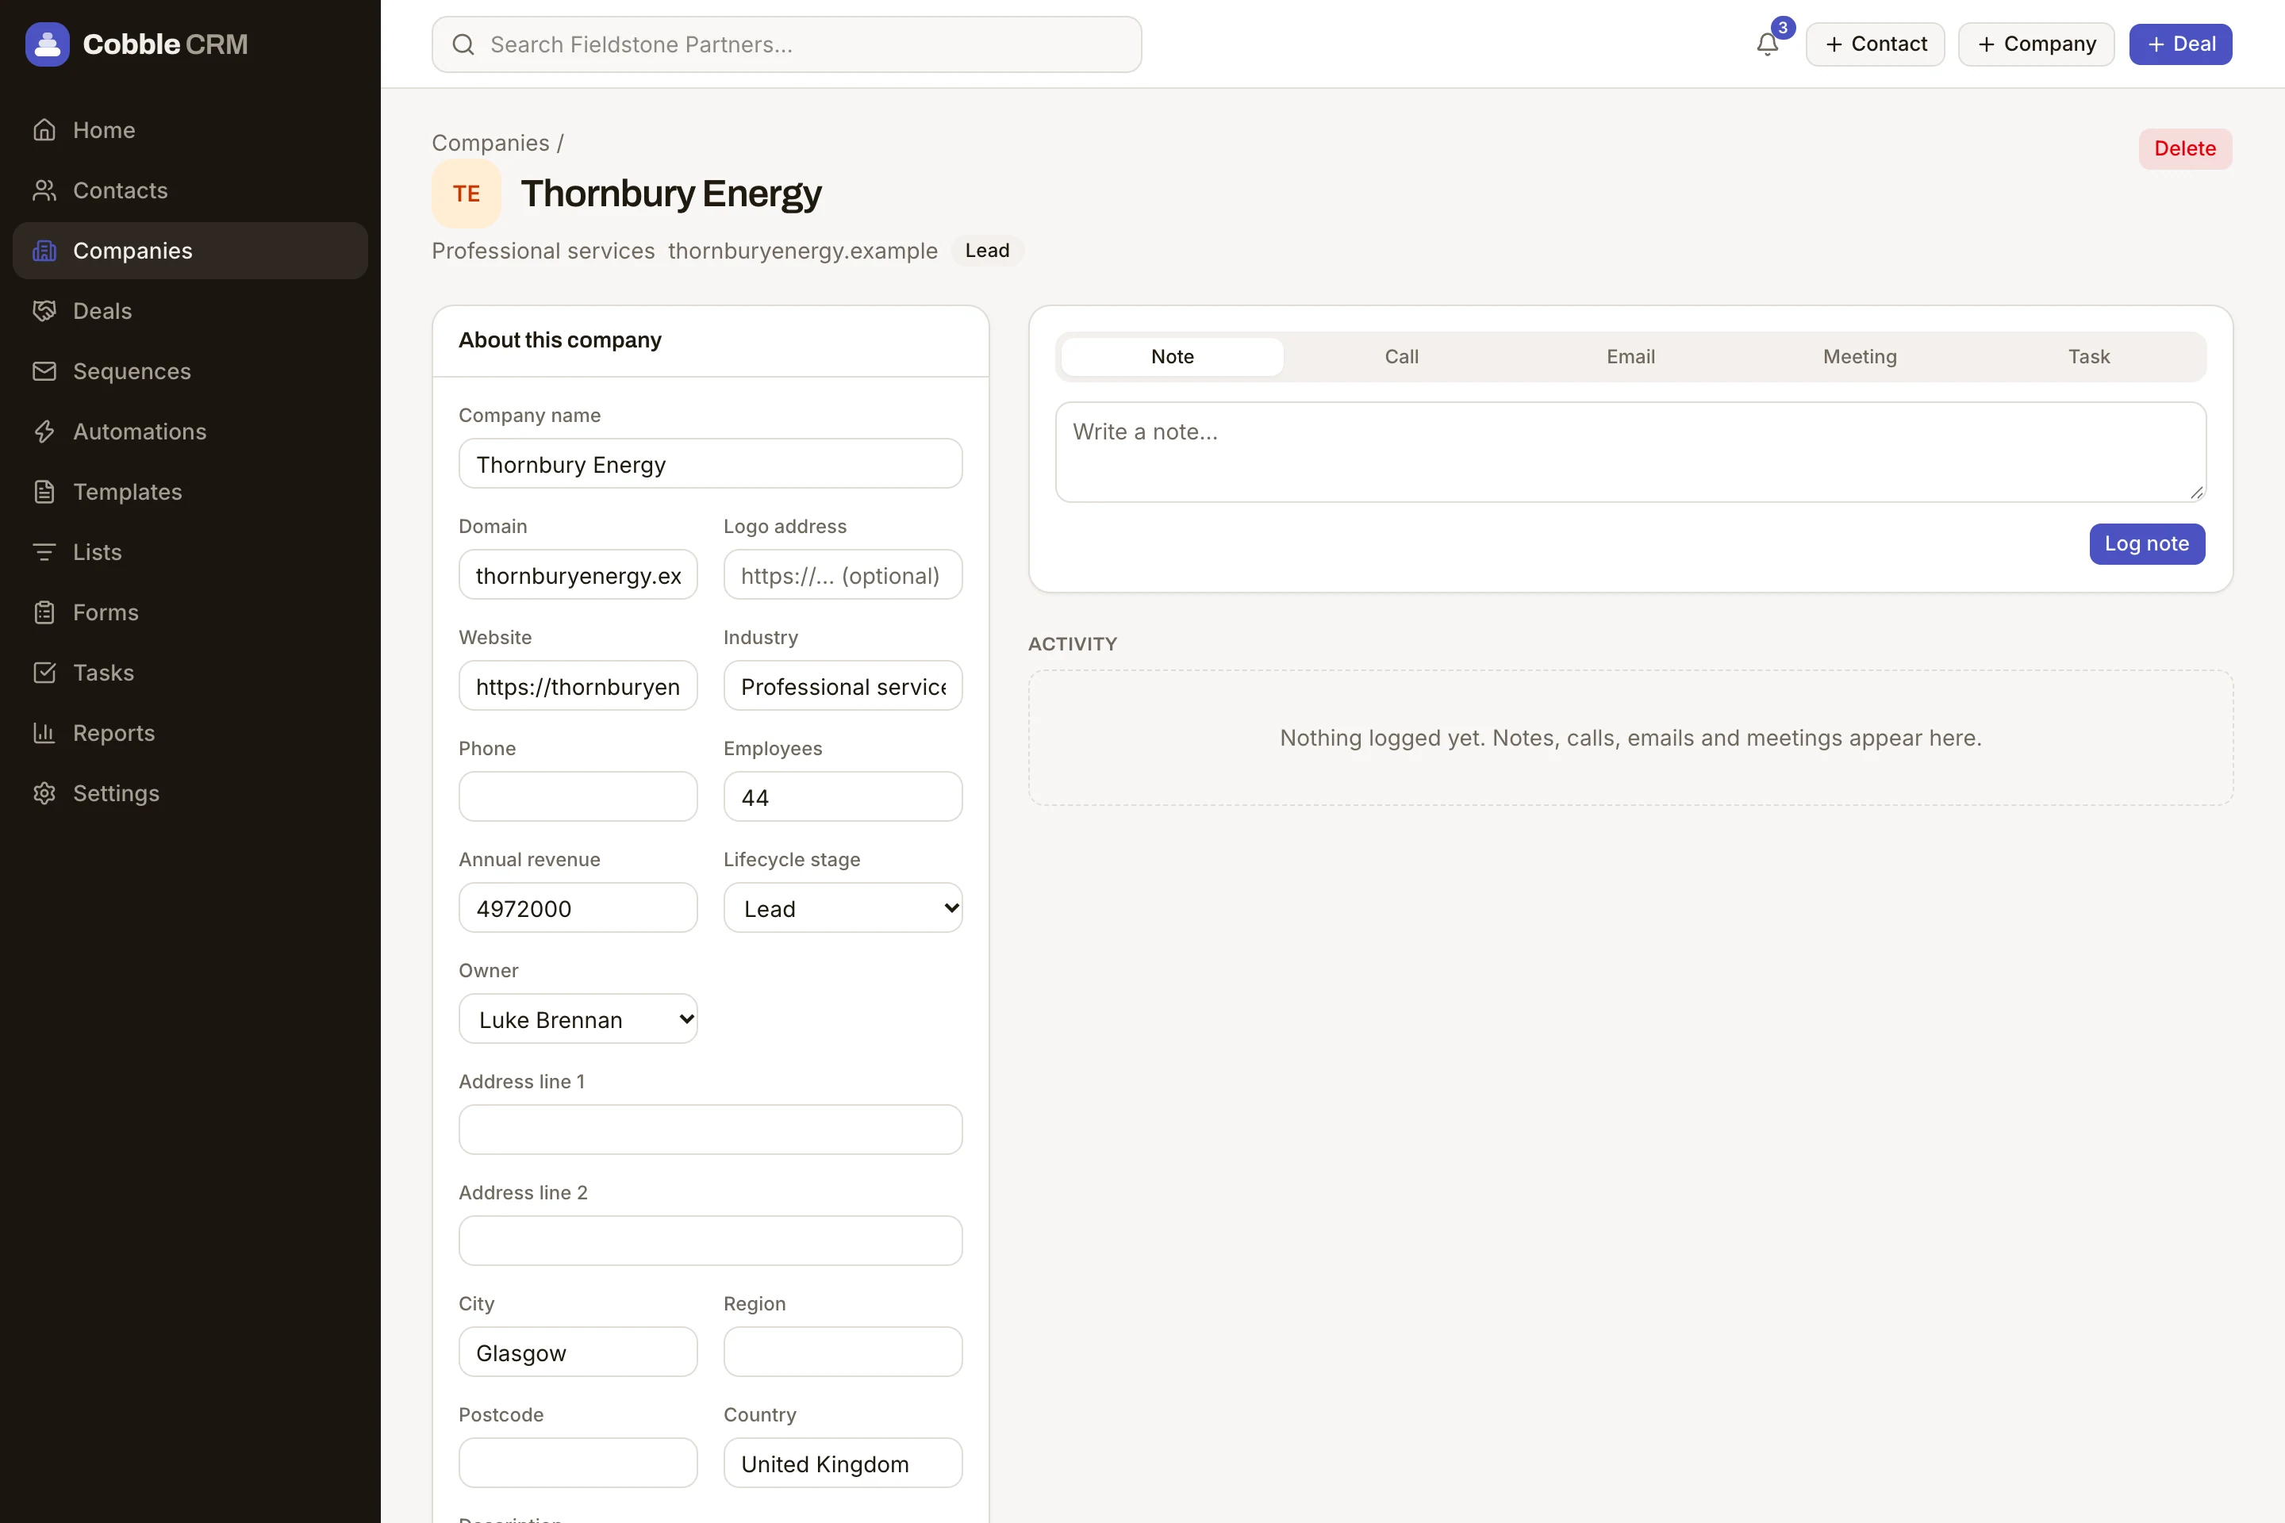Image resolution: width=2285 pixels, height=1523 pixels.
Task: Open the Owner dropdown showing Luke Brennan
Action: pos(578,1019)
